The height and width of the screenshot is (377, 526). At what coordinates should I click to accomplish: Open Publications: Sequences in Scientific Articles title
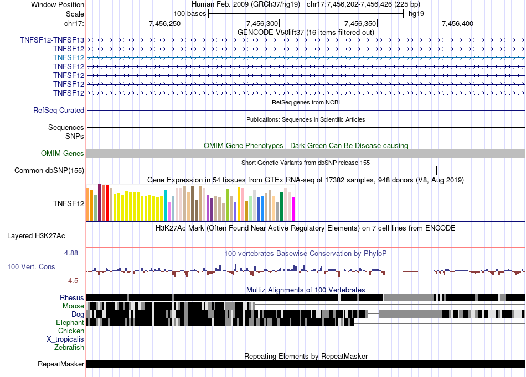[306, 119]
